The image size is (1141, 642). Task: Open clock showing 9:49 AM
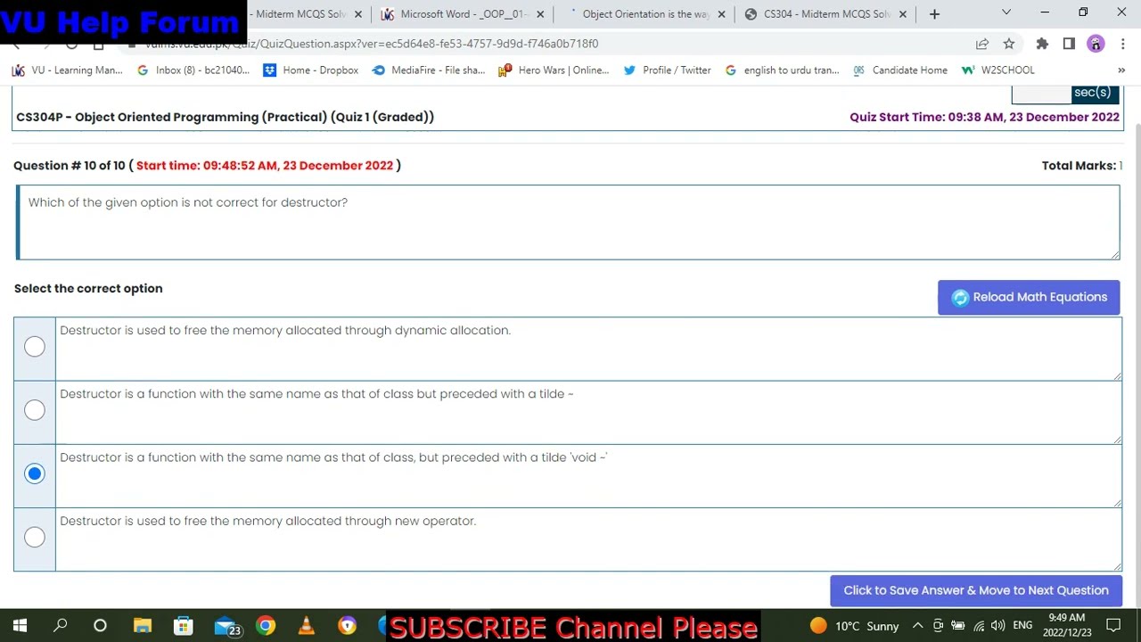1067,625
